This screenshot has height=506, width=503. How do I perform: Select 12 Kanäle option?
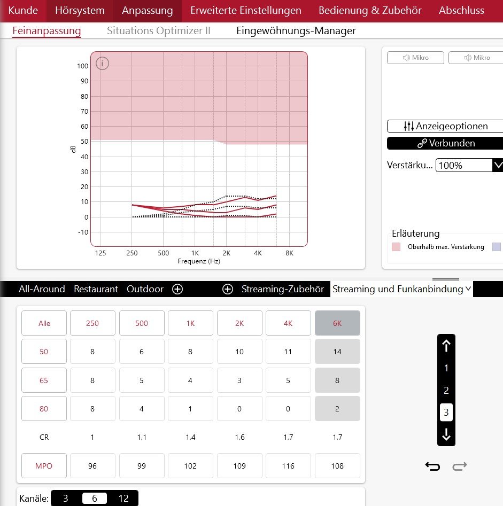click(123, 499)
